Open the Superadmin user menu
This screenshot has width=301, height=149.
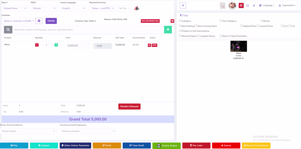pyautogui.click(x=288, y=5)
